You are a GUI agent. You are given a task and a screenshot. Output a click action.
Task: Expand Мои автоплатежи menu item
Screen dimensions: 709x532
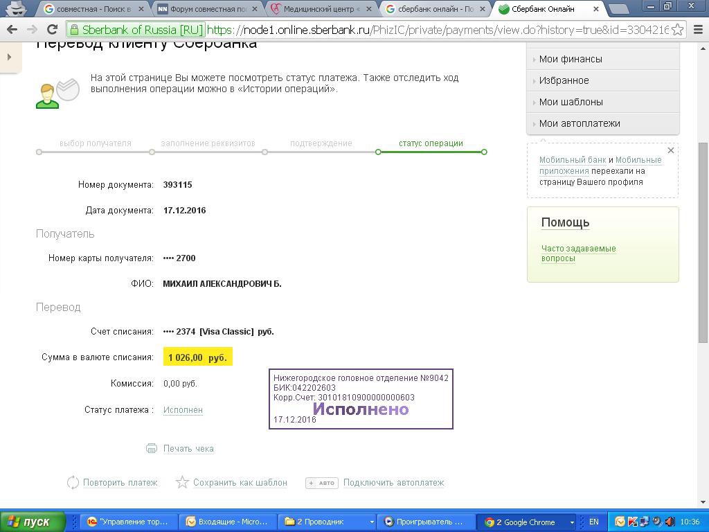pos(603,123)
